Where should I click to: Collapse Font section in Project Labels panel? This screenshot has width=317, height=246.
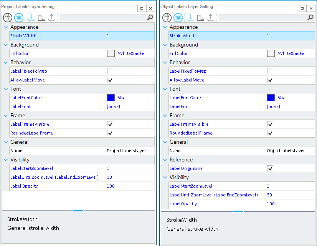pyautogui.click(x=6, y=89)
